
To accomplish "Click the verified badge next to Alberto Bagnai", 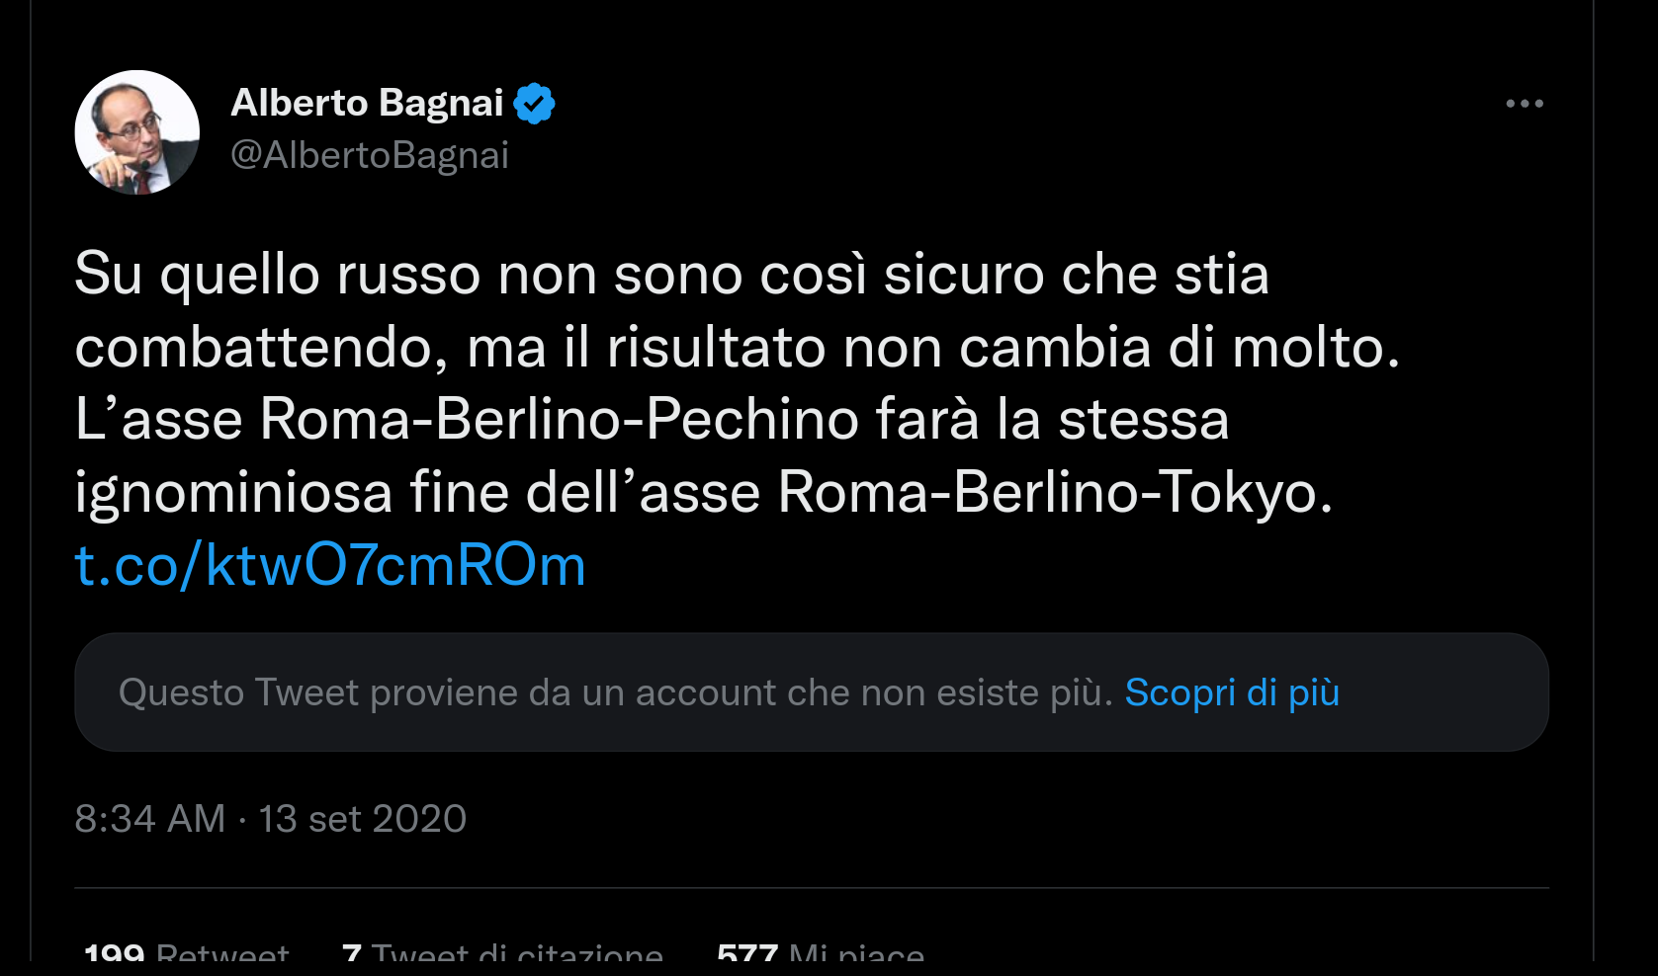I will tap(537, 102).
